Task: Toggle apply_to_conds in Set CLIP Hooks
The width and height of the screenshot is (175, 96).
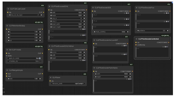Action: coord(24,58)
